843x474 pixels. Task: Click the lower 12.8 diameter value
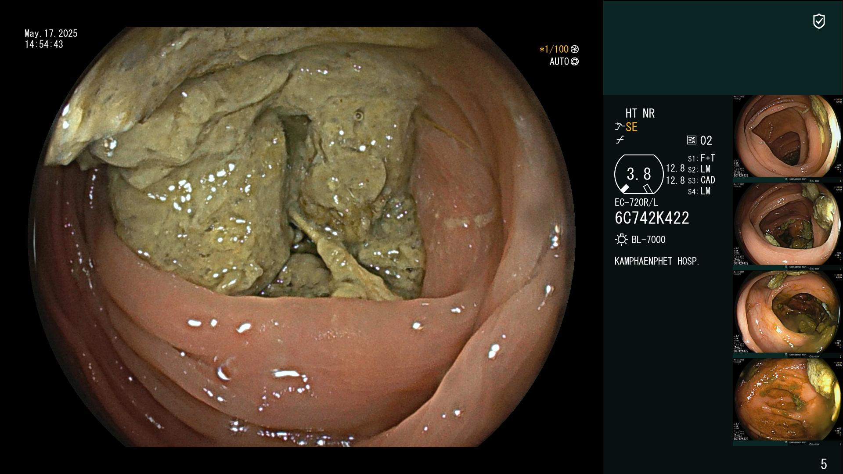[675, 180]
